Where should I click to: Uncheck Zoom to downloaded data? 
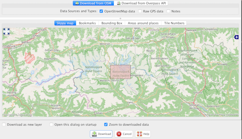pyautogui.click(x=106, y=124)
